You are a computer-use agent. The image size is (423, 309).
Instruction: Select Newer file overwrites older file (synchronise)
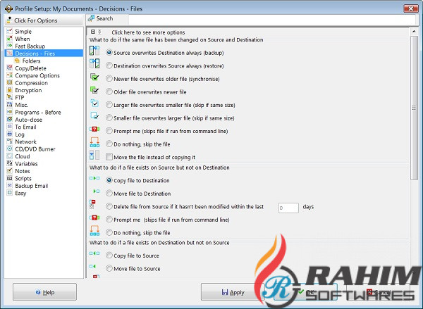click(109, 79)
